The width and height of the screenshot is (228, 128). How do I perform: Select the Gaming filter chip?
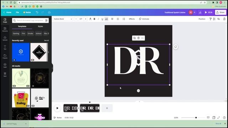pos(16,33)
